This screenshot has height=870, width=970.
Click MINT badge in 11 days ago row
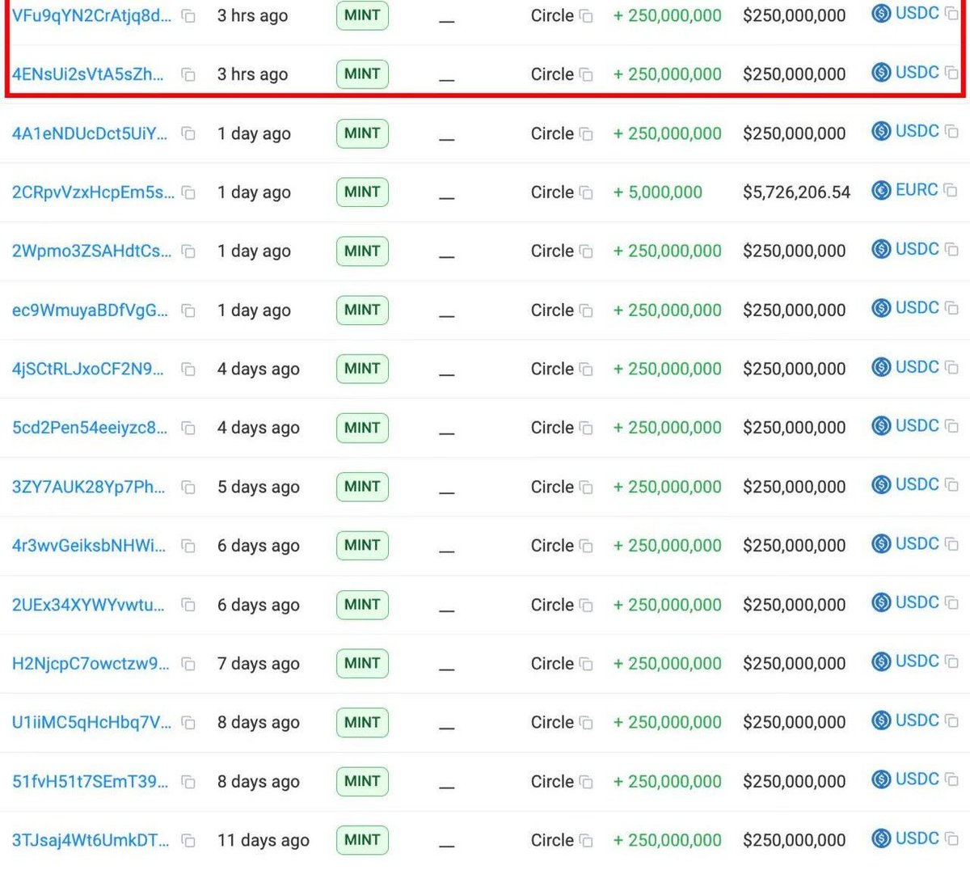(362, 840)
